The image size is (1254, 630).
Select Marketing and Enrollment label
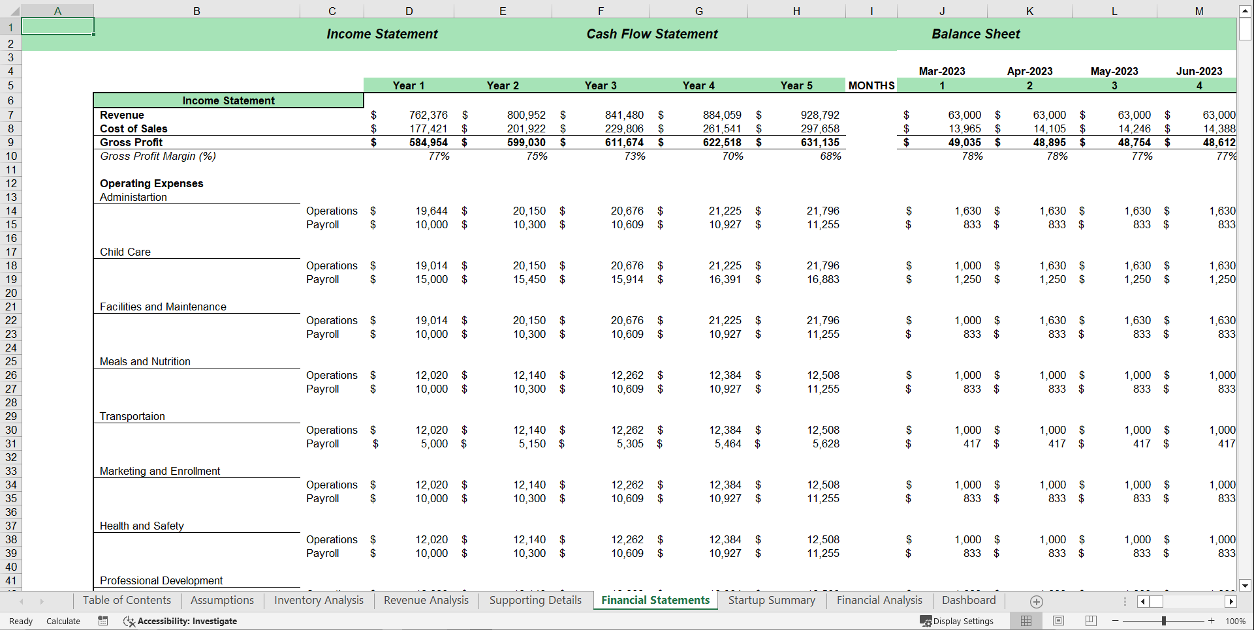click(x=160, y=471)
